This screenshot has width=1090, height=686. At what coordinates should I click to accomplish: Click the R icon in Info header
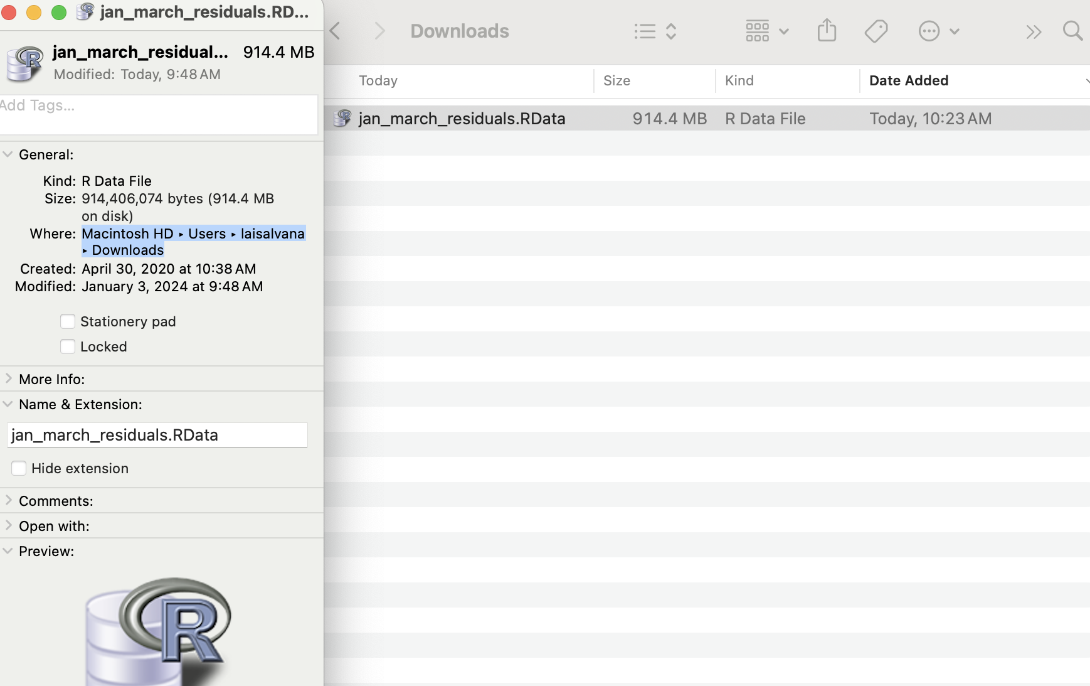click(24, 63)
